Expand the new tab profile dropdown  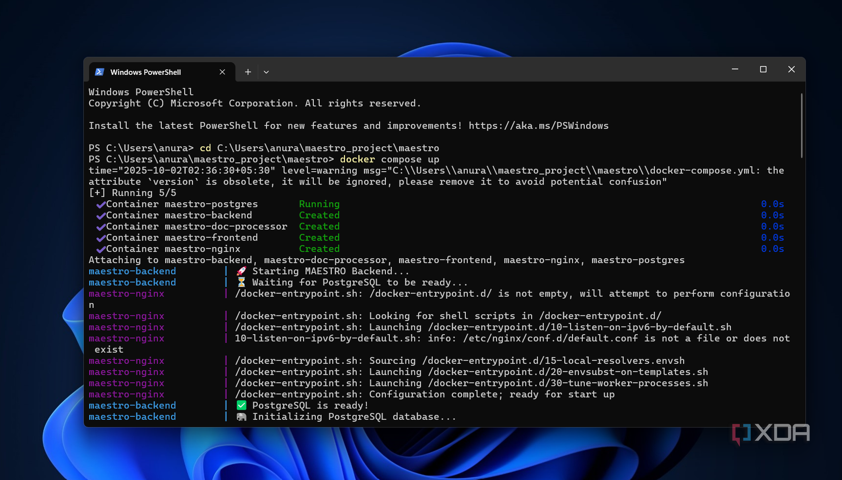pyautogui.click(x=266, y=72)
